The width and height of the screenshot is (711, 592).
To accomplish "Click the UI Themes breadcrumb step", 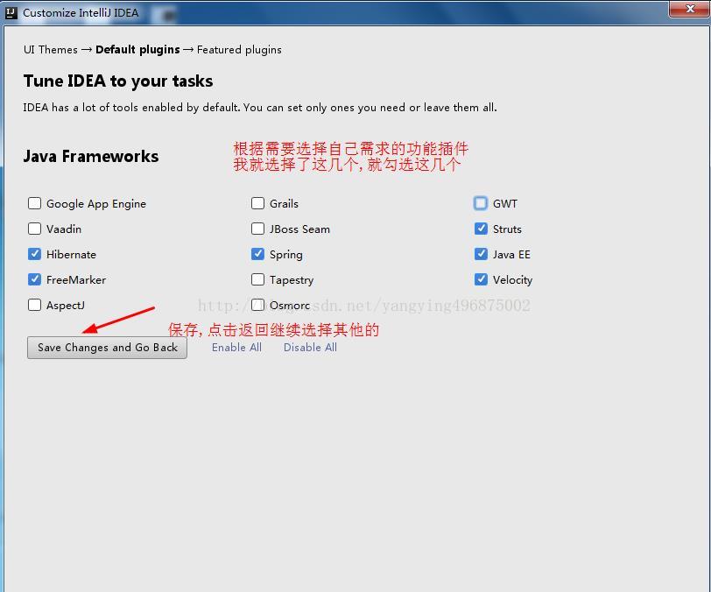I will [51, 49].
